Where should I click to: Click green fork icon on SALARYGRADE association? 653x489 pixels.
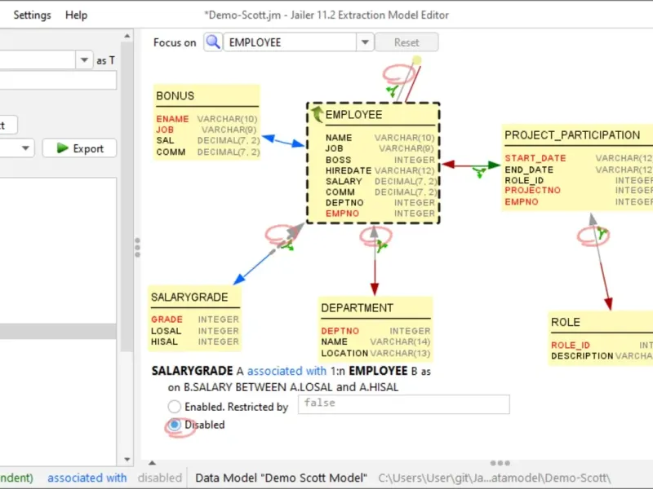coord(287,245)
